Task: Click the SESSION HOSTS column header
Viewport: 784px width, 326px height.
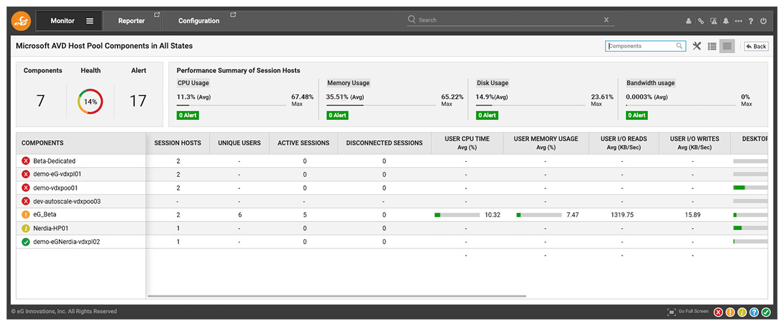Action: coord(178,143)
